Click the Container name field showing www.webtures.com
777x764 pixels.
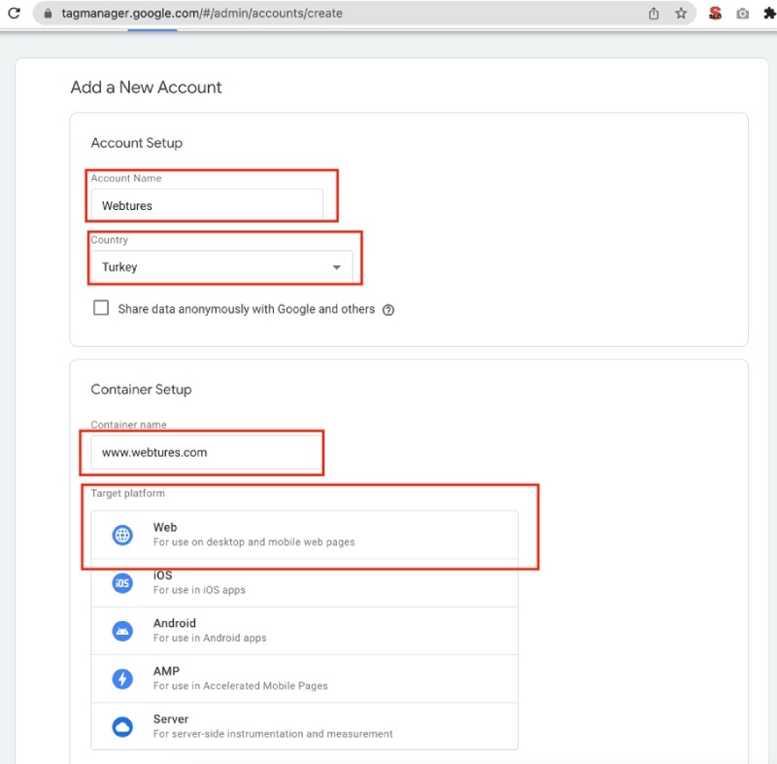pos(202,452)
